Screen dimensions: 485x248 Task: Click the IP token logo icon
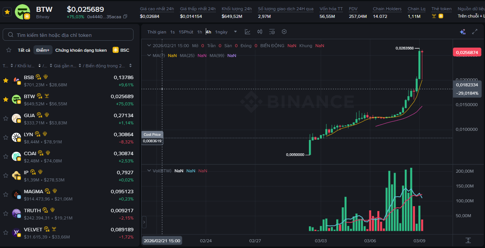[x=16, y=175]
